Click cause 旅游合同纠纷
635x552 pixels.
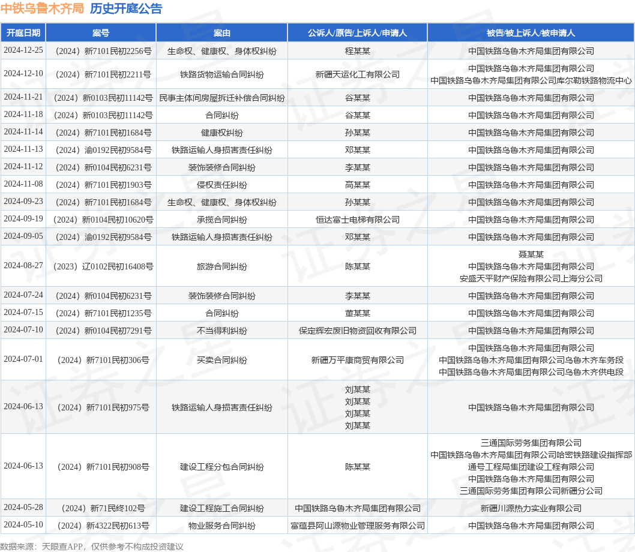[222, 266]
